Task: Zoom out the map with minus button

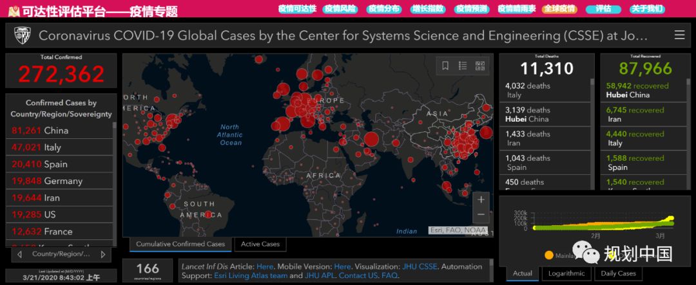Action: coord(481,215)
